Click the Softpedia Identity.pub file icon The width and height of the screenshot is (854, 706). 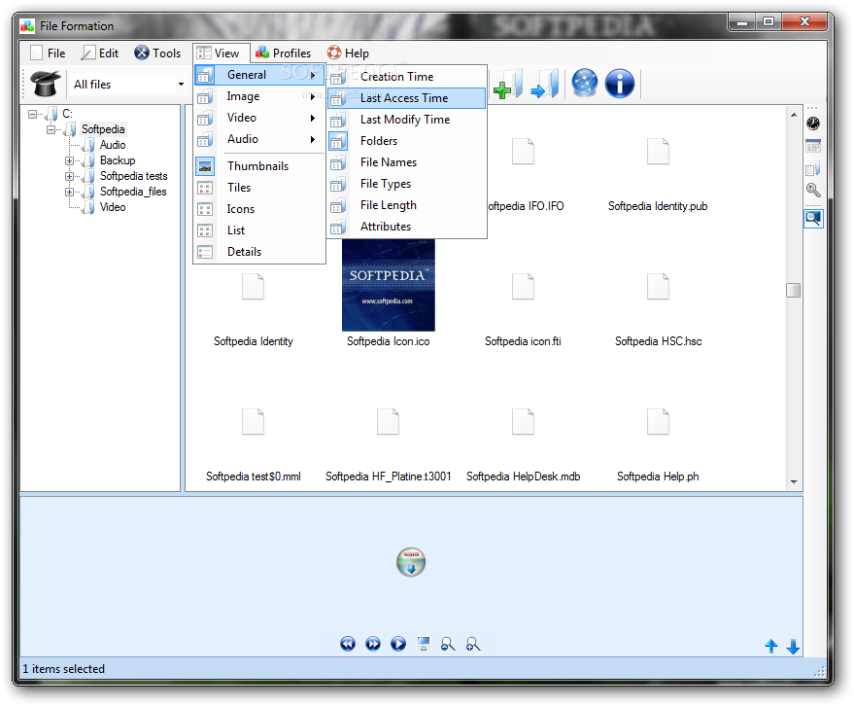pyautogui.click(x=658, y=151)
